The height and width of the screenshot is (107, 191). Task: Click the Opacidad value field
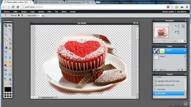pyautogui.click(x=39, y=15)
